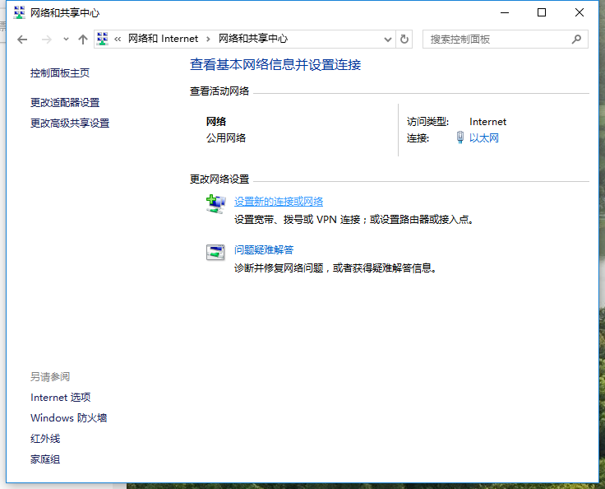Click the back navigation arrow
This screenshot has height=489, width=605.
point(22,39)
